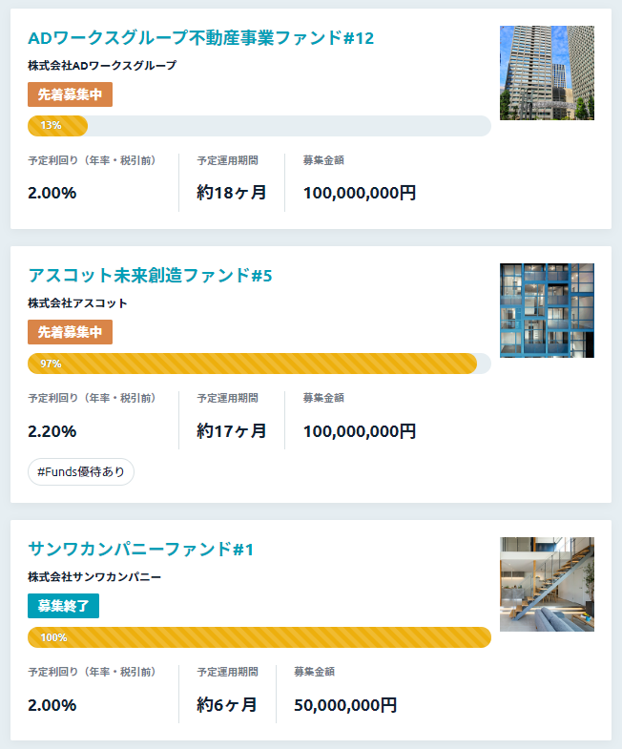Click company name 株式会社アスコット

pyautogui.click(x=77, y=303)
